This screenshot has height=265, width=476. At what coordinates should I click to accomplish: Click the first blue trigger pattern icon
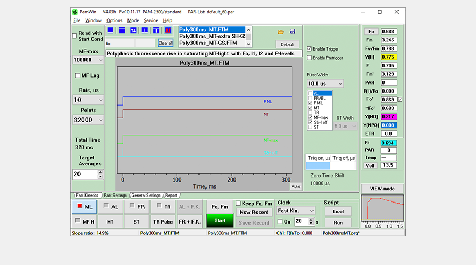pos(110,30)
